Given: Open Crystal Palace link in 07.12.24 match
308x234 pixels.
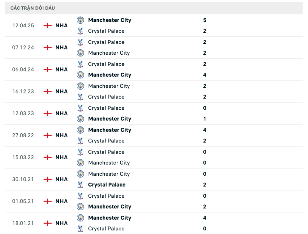Looking at the screenshot, I should pos(106,42).
